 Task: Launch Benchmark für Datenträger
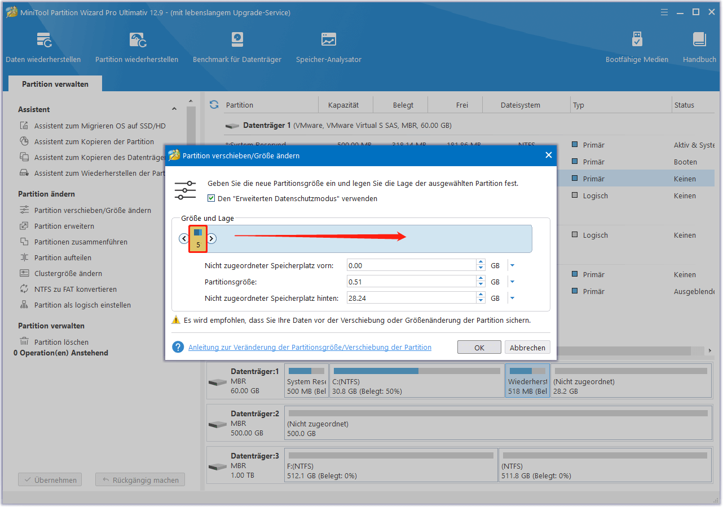[x=237, y=48]
